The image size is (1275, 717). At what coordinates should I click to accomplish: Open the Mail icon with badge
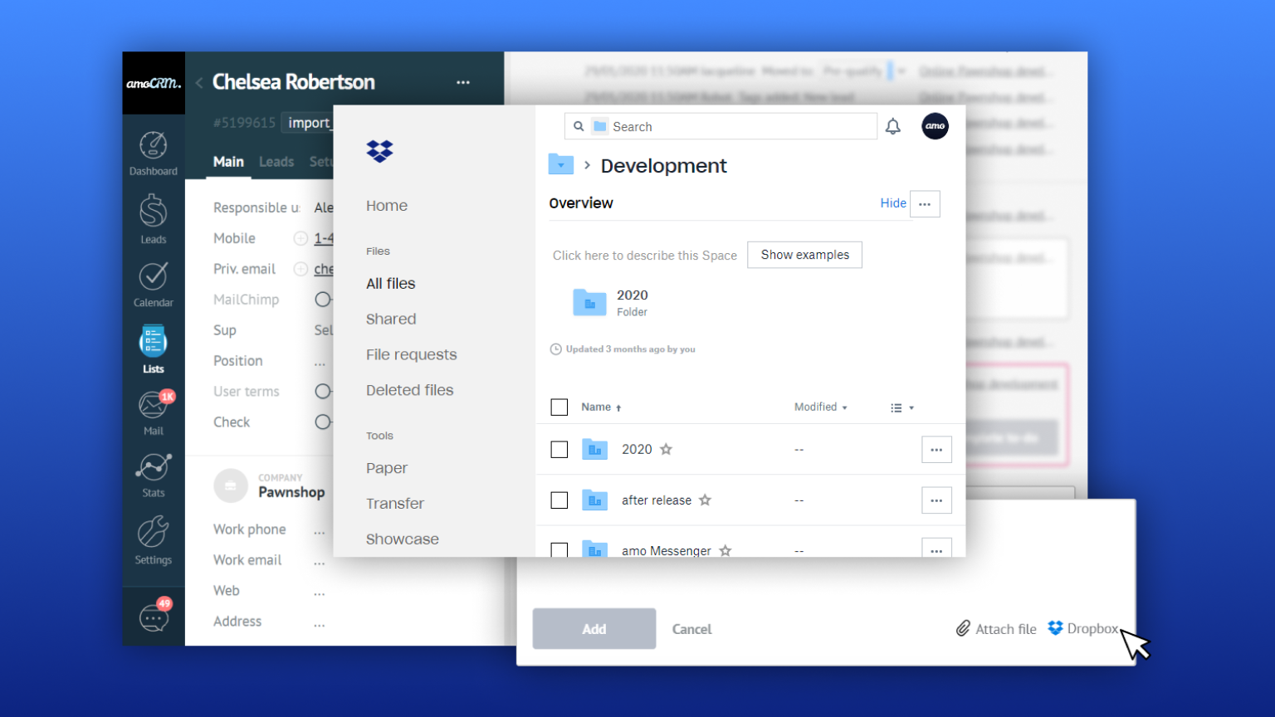tap(153, 407)
